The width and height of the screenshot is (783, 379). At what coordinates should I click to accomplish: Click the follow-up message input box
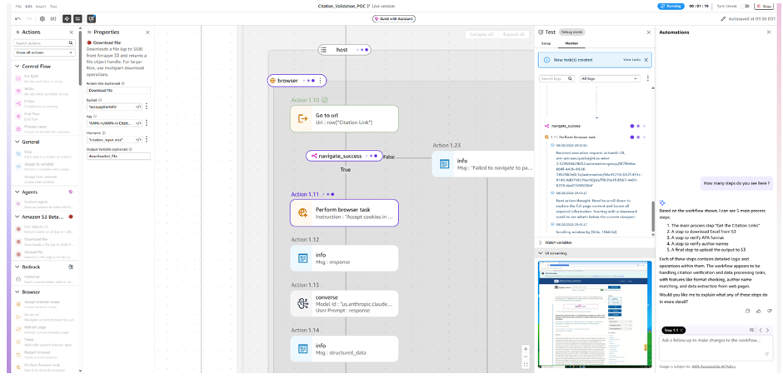(x=712, y=340)
